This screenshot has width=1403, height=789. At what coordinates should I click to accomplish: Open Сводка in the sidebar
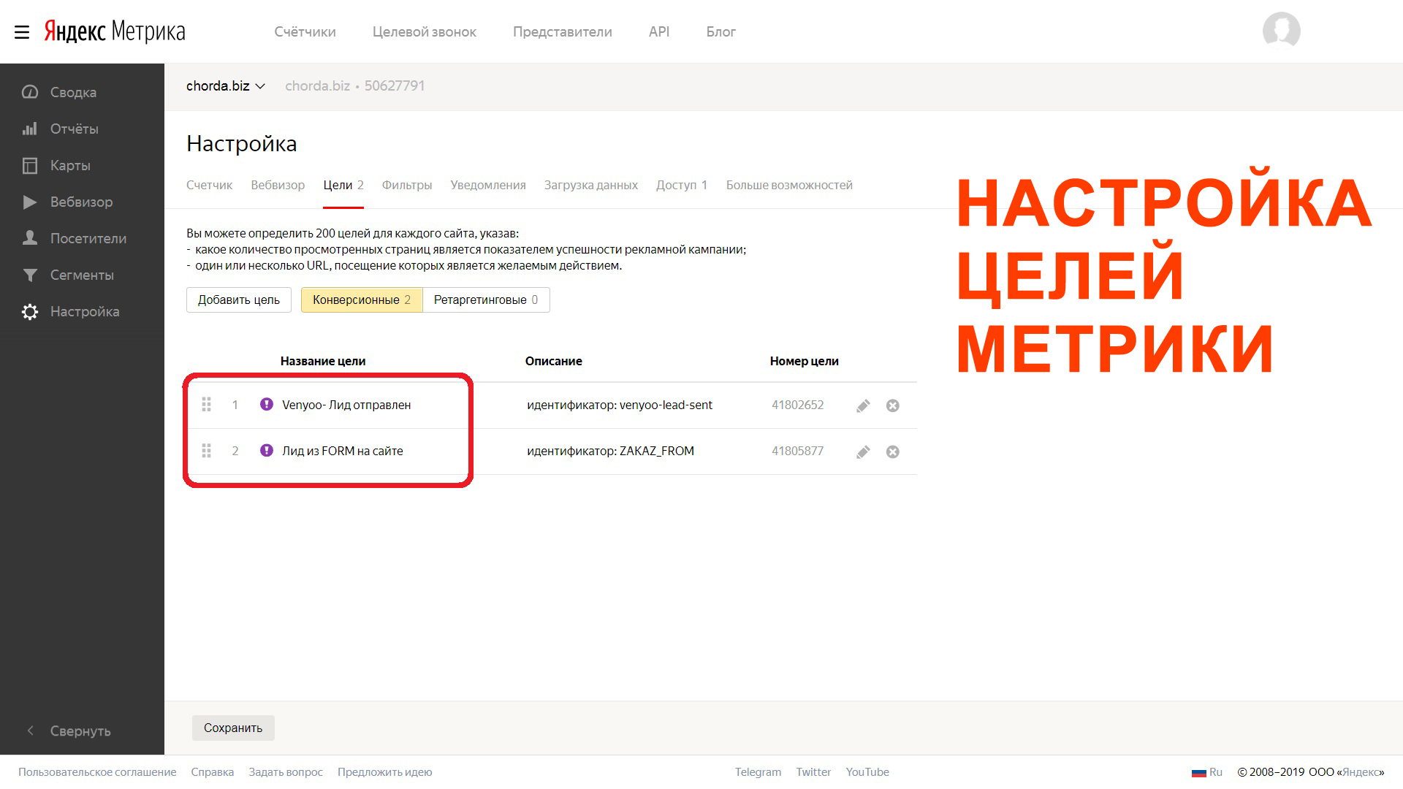(x=73, y=92)
